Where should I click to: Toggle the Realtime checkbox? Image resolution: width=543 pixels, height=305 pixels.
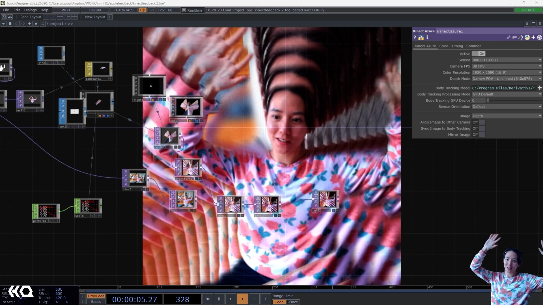pos(184,10)
